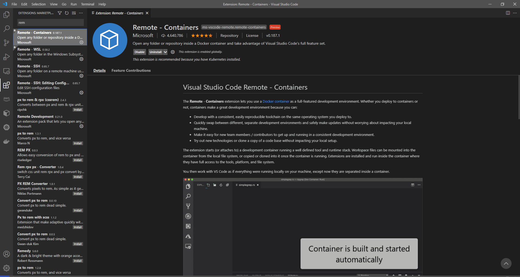
Task: Open the Source Control view
Action: (7, 43)
